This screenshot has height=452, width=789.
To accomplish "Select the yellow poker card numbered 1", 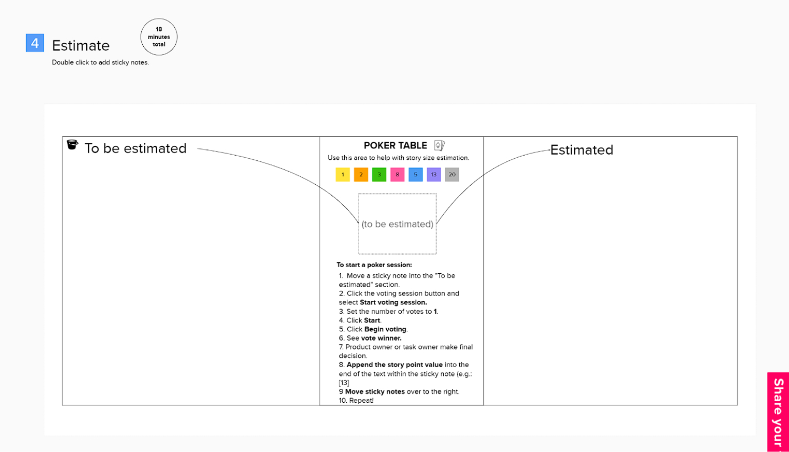I will click(x=342, y=175).
